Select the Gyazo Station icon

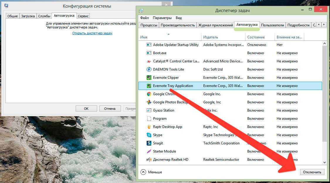tap(149, 110)
